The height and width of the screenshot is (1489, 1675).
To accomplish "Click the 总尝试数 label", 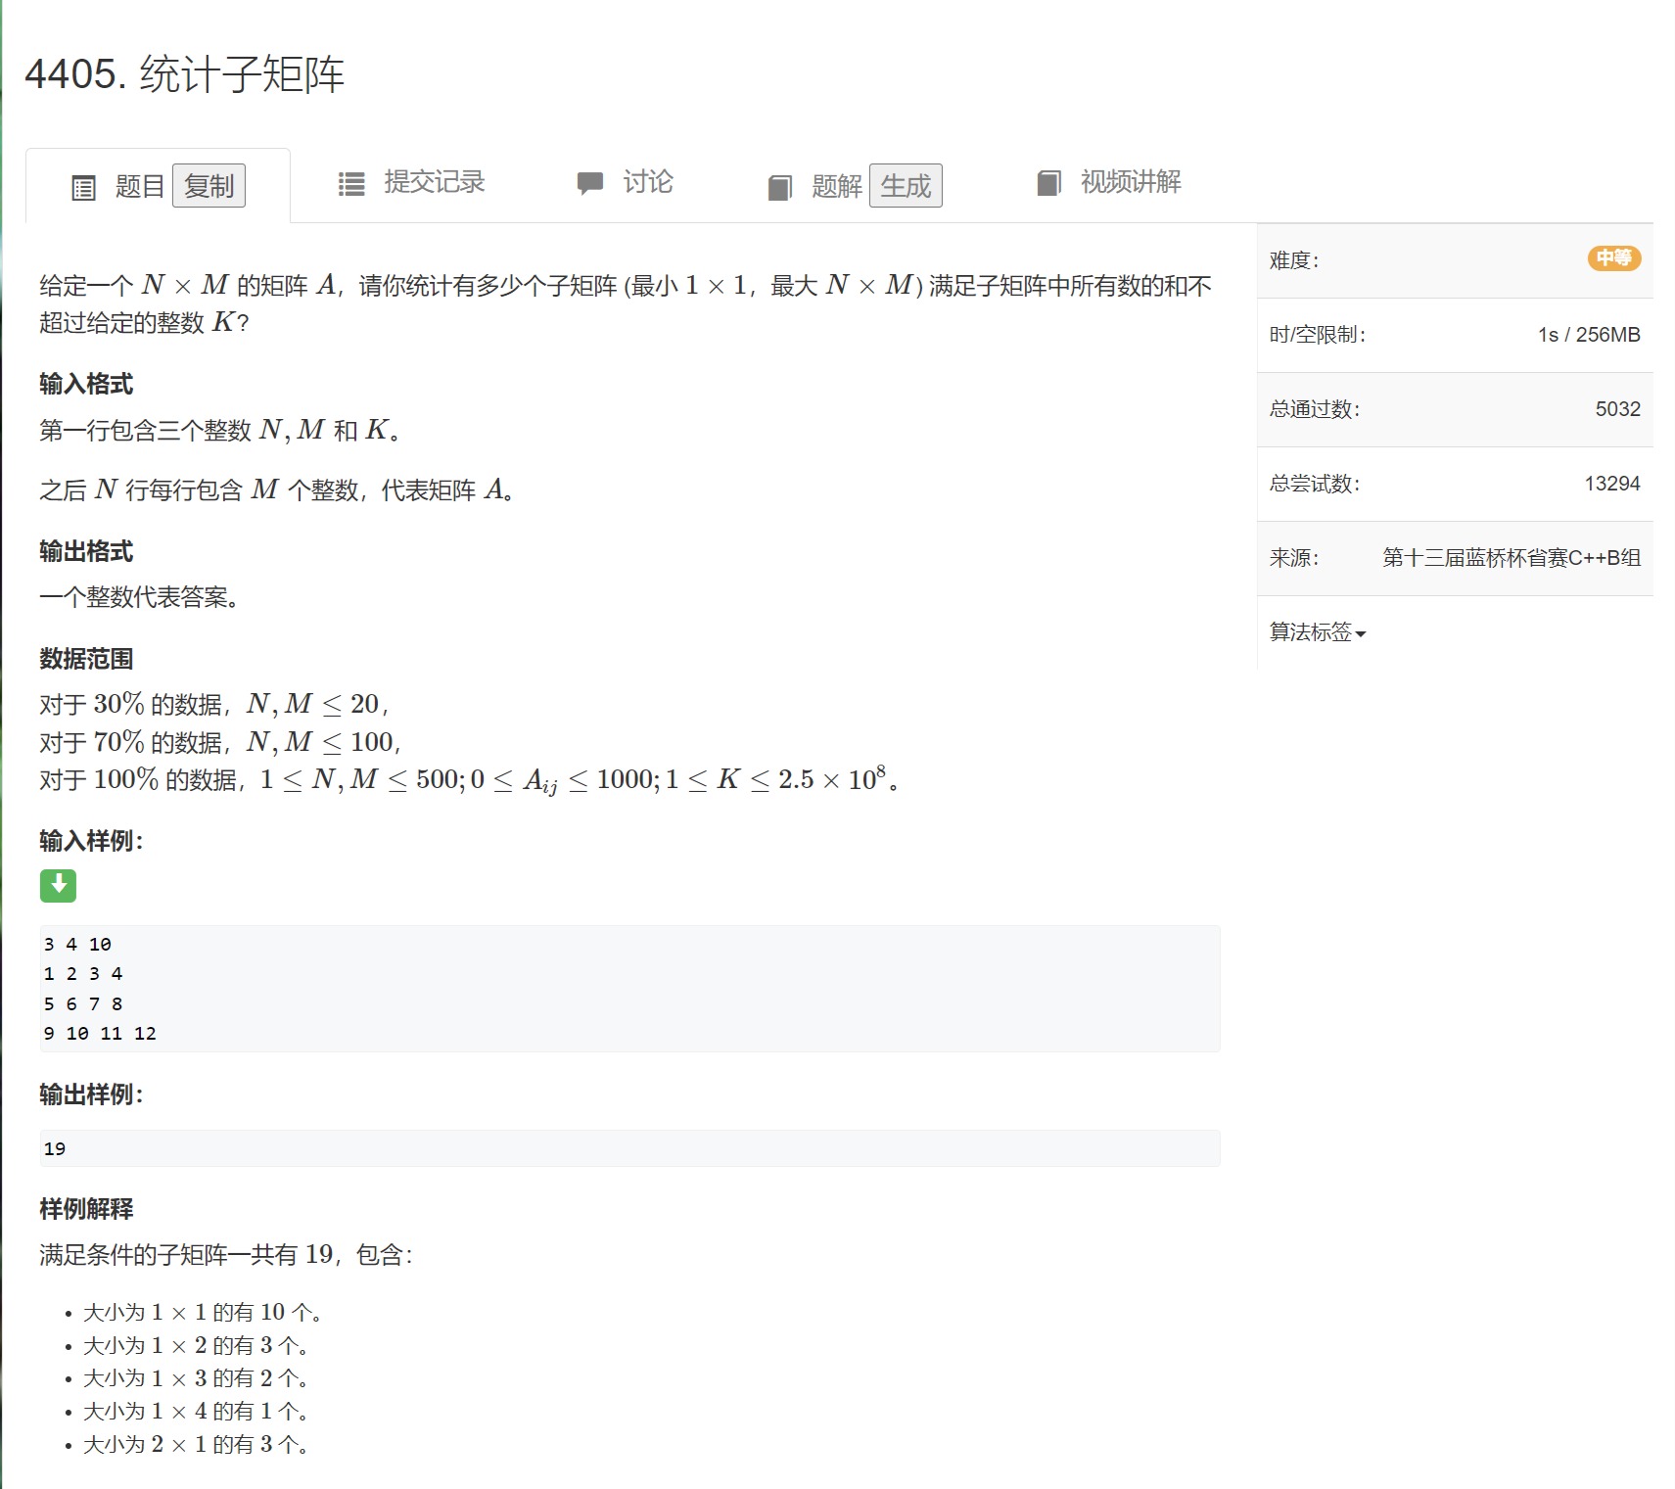I will click(x=1315, y=484).
